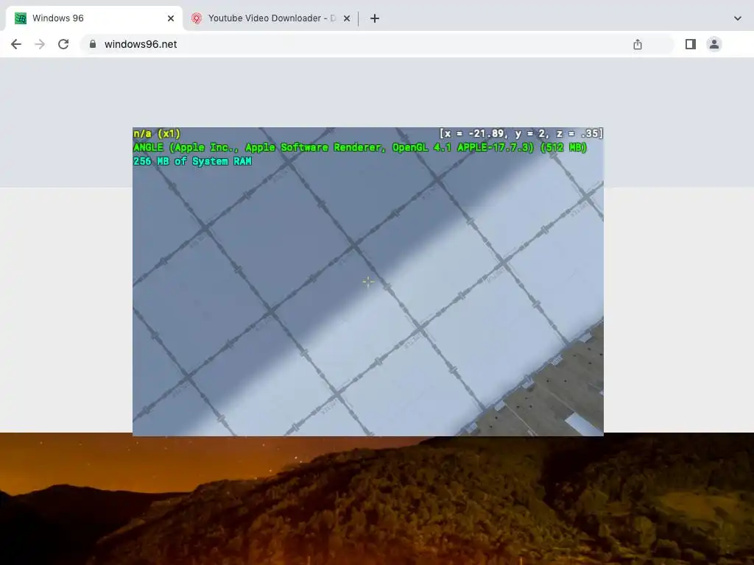Click the 'n/a (x1)' overlay text
The image size is (754, 565).
click(157, 134)
